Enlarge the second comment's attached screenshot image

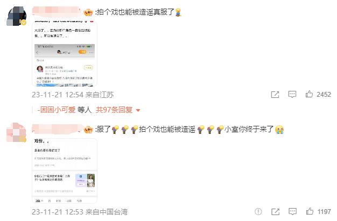[x=65, y=171]
